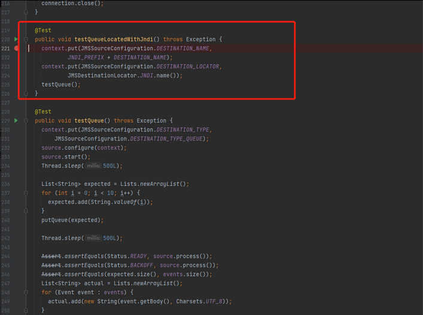Remove the breakpoint on line 221

click(x=17, y=48)
